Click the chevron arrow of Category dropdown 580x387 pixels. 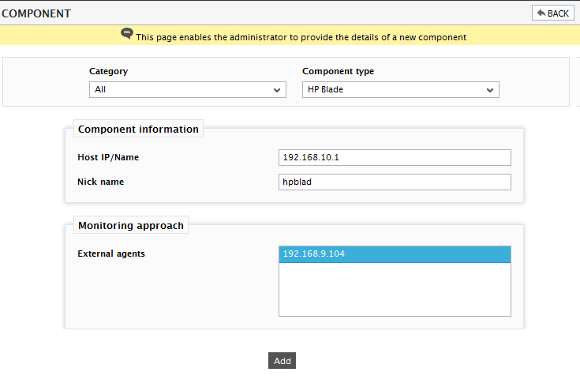click(277, 90)
